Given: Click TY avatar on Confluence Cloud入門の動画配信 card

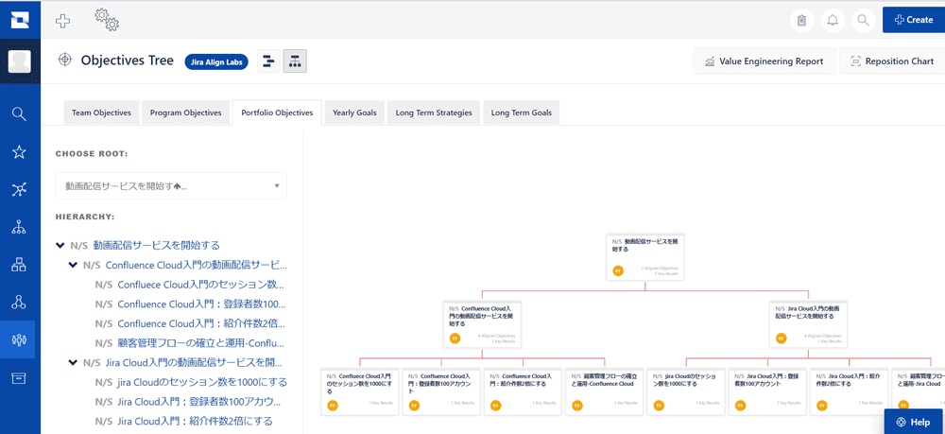Looking at the screenshot, I should point(455,339).
